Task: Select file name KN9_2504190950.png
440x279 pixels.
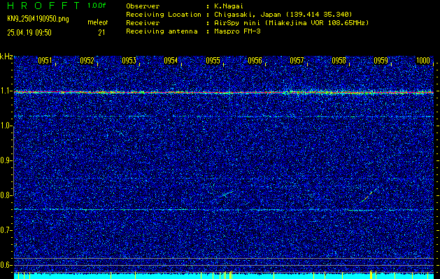Action: coord(38,19)
